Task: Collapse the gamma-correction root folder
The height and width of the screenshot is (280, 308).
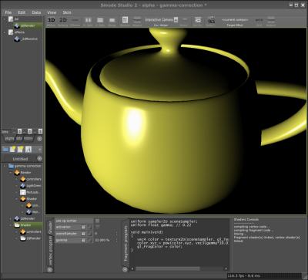Action: tap(5, 166)
